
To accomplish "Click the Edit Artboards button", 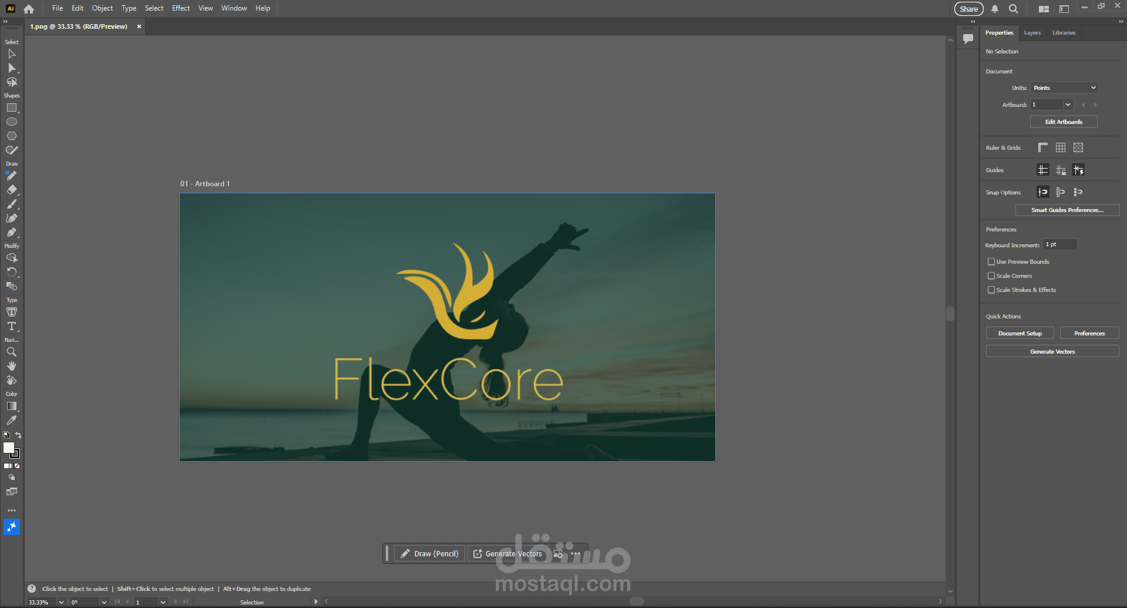I will 1064,122.
